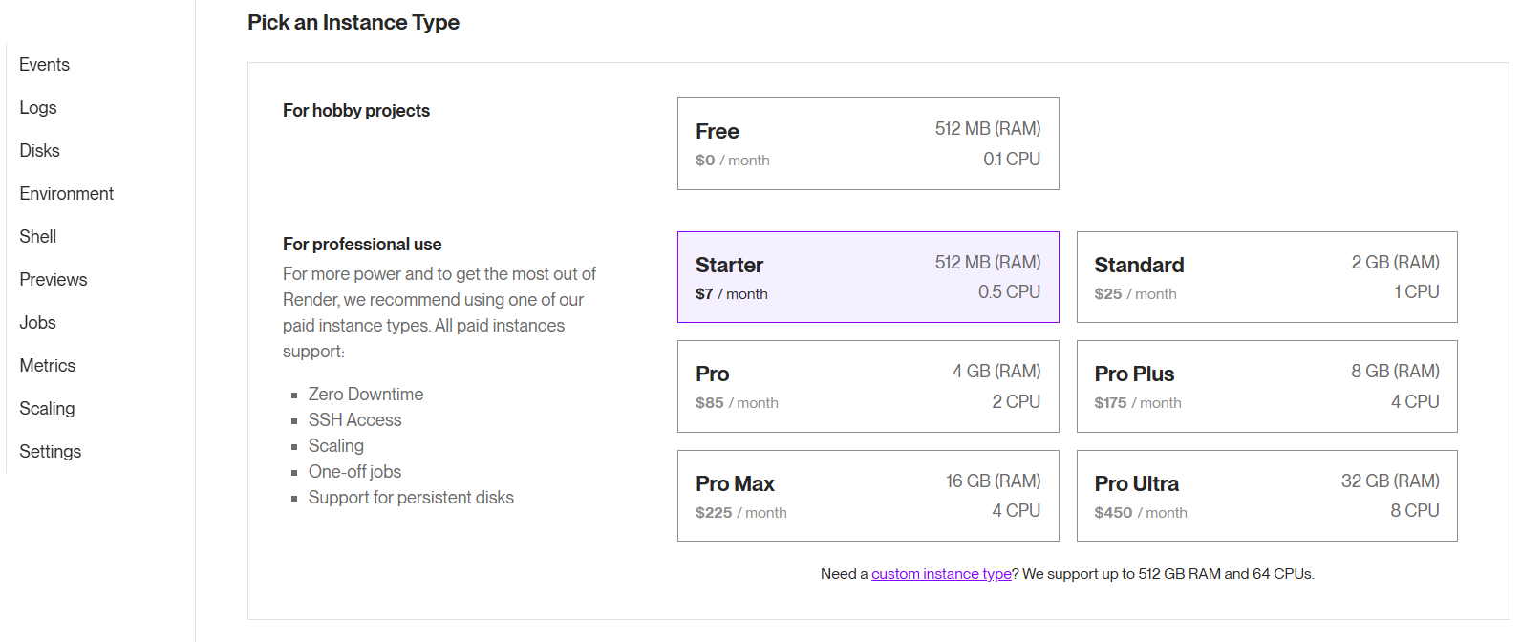This screenshot has height=642, width=1521.
Task: Click the custom instance type link
Action: (x=941, y=574)
